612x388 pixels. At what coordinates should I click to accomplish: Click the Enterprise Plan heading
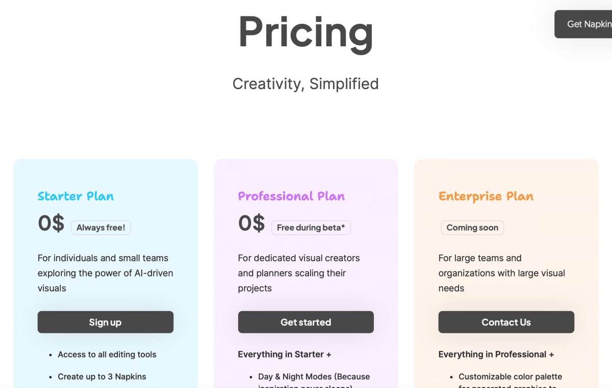click(x=486, y=196)
